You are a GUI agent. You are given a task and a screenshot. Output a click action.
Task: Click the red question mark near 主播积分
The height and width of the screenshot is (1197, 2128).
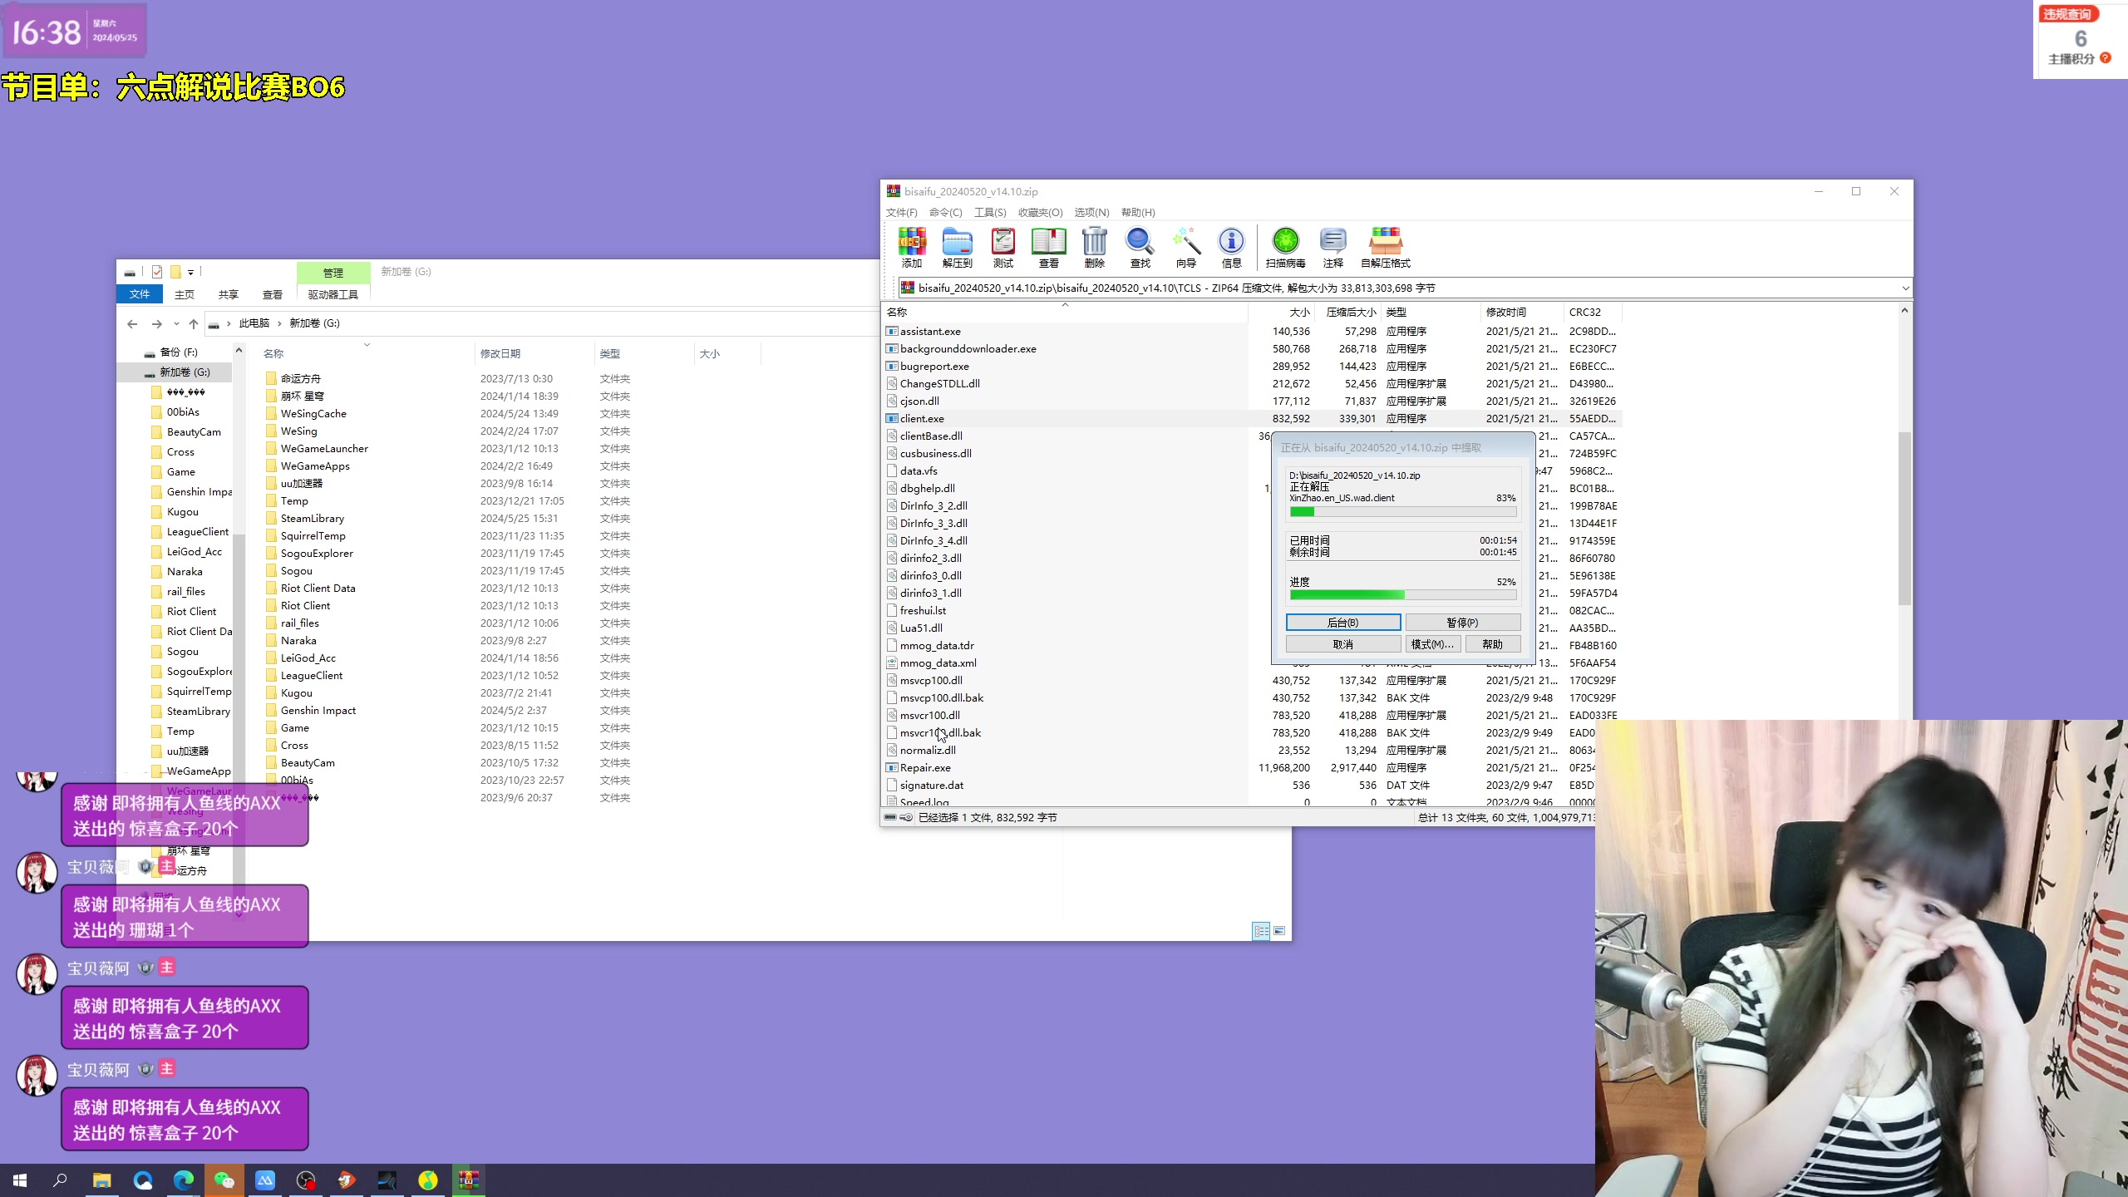click(2106, 58)
